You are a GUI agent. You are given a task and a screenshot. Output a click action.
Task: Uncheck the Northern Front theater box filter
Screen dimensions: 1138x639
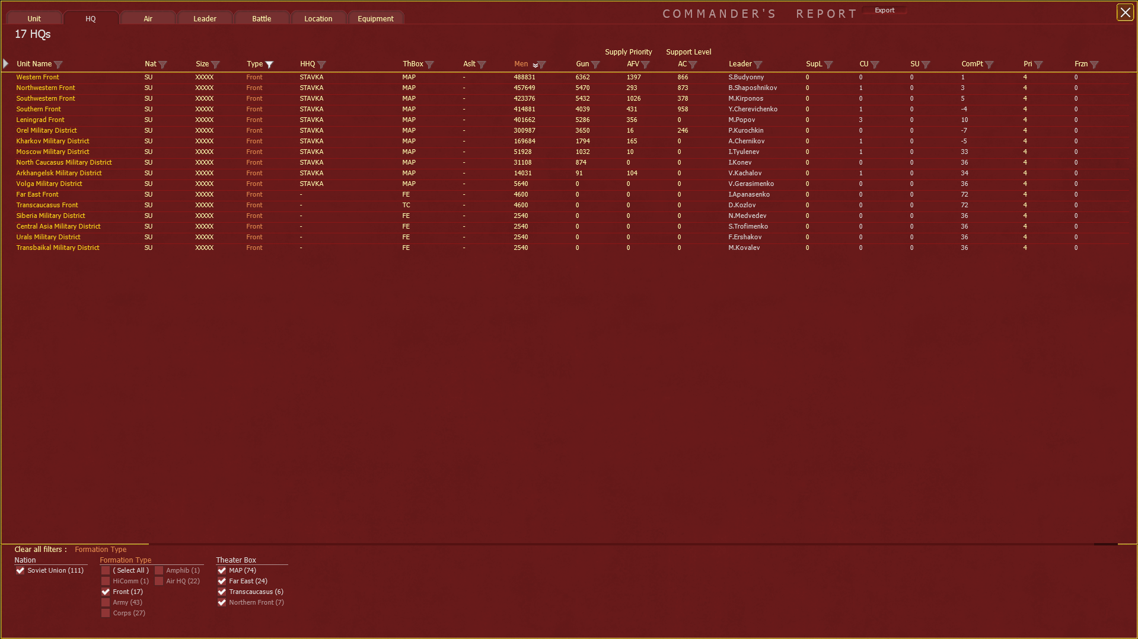click(222, 602)
